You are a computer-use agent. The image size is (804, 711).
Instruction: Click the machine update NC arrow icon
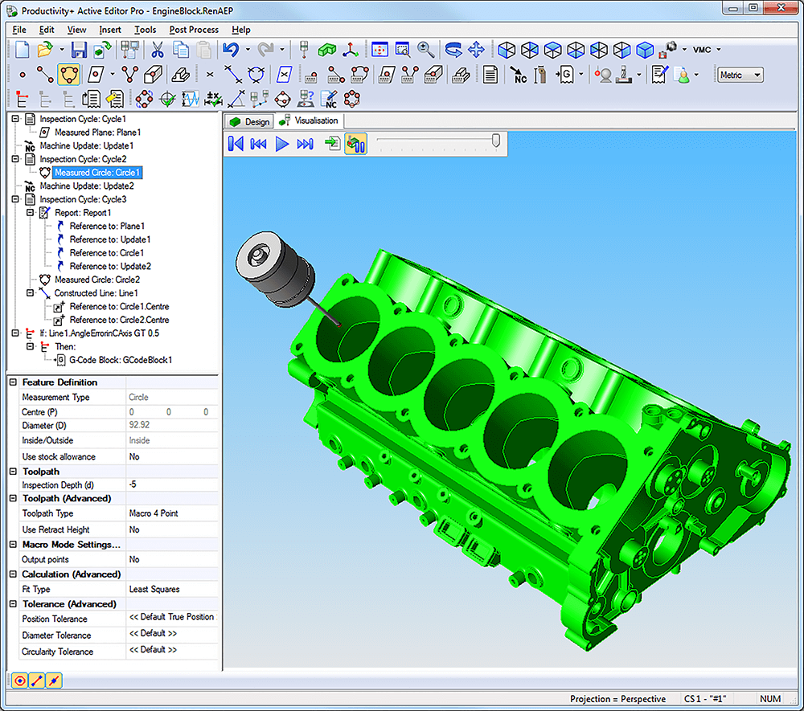point(518,75)
